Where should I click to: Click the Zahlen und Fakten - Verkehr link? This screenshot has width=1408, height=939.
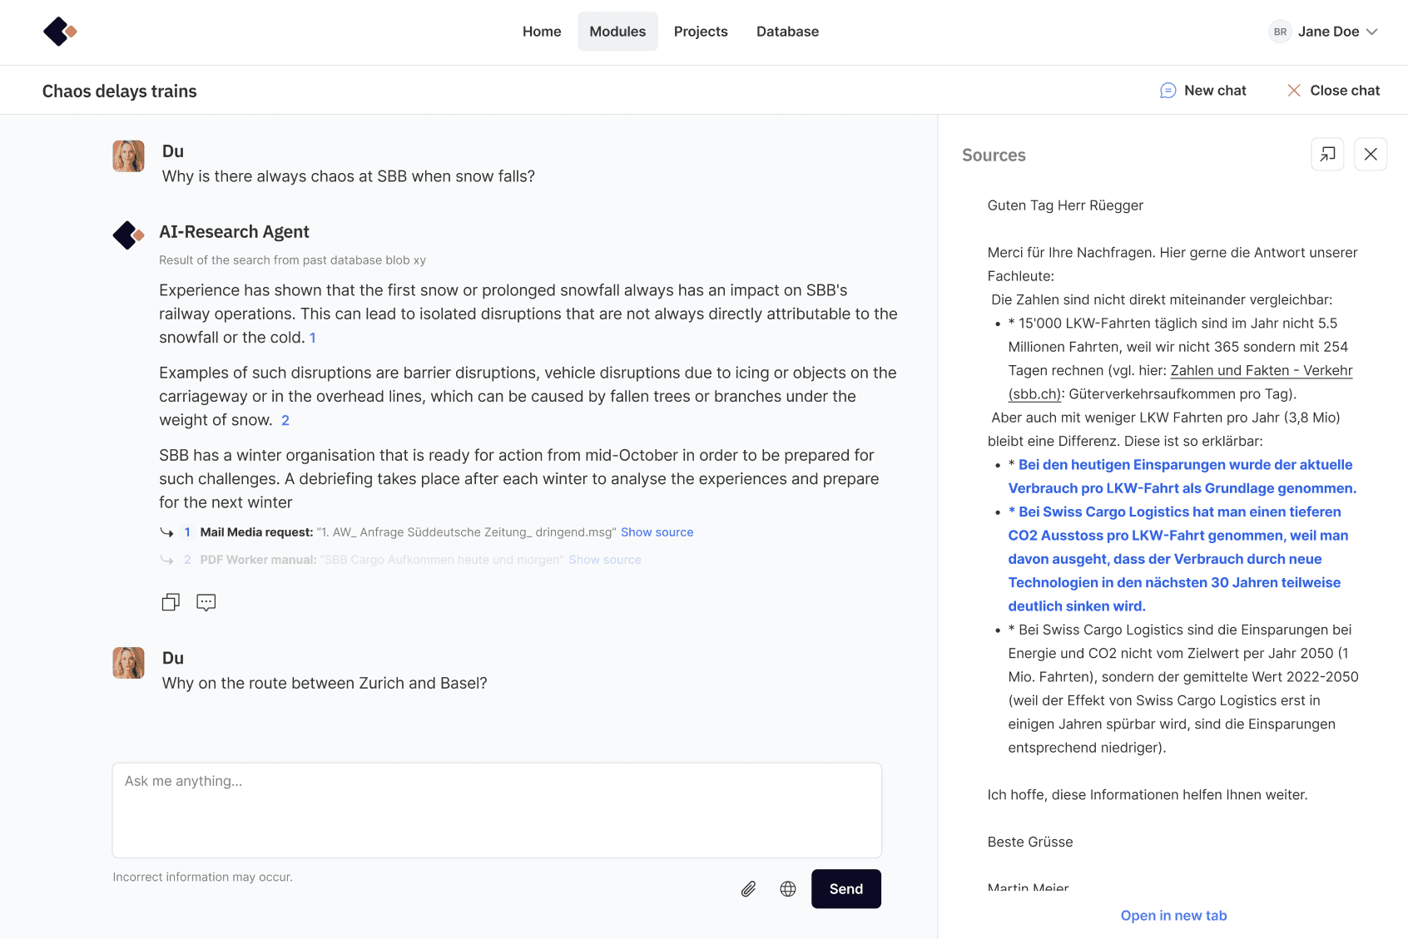point(1262,370)
